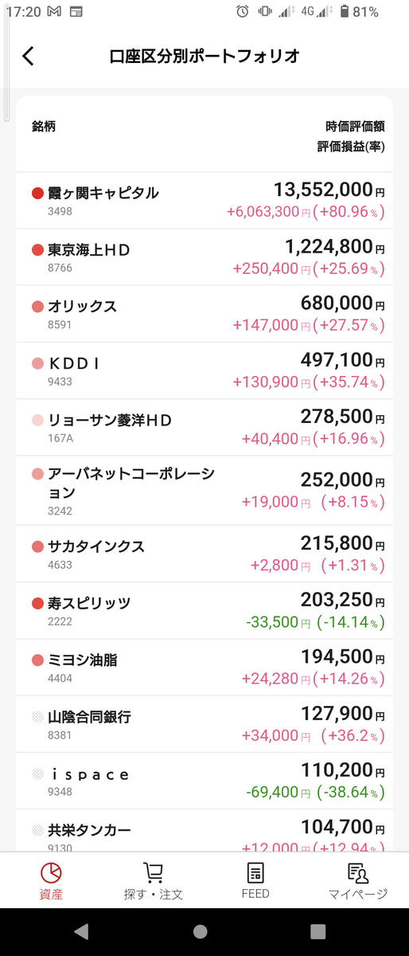Select the リョーサン菱洋HD row
The height and width of the screenshot is (956, 409).
tap(204, 427)
